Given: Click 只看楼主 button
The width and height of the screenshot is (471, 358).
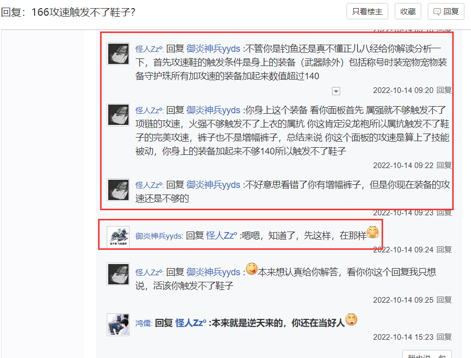Looking at the screenshot, I should (367, 11).
